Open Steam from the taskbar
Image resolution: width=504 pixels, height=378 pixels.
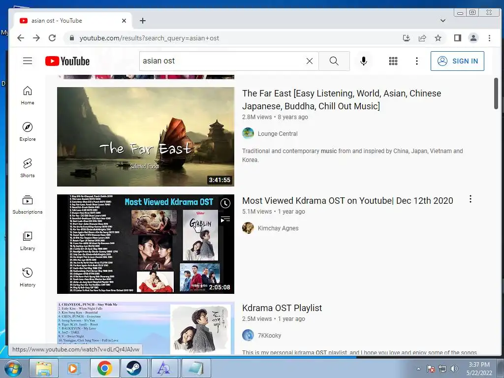pyautogui.click(x=134, y=368)
